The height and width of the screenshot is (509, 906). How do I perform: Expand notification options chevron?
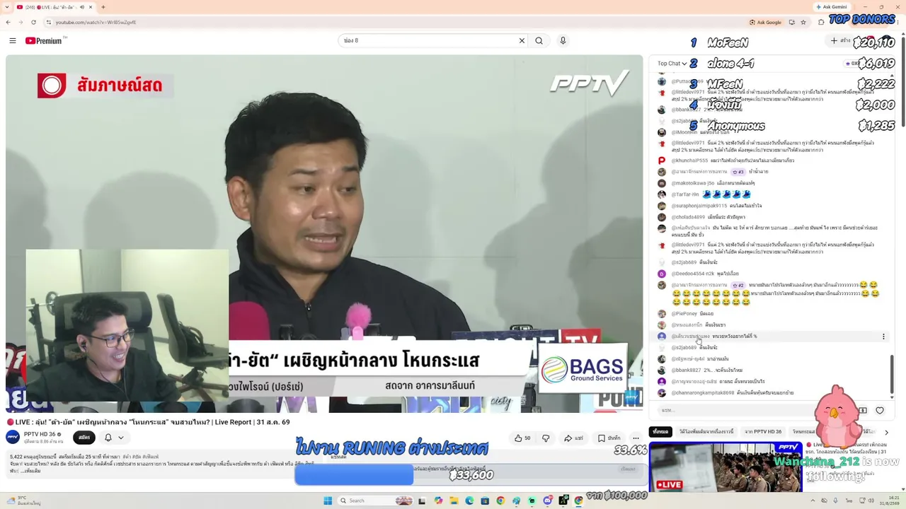[x=121, y=438]
